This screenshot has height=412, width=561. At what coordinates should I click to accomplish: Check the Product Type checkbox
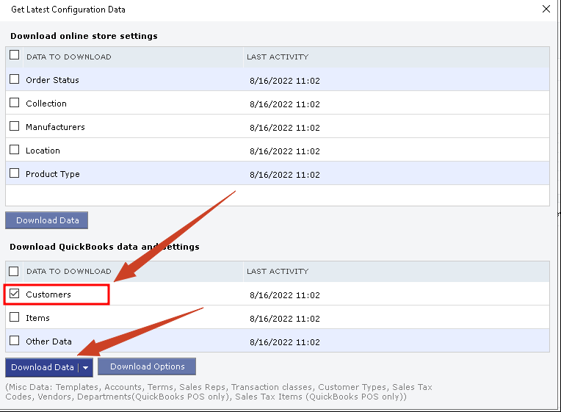coord(14,173)
